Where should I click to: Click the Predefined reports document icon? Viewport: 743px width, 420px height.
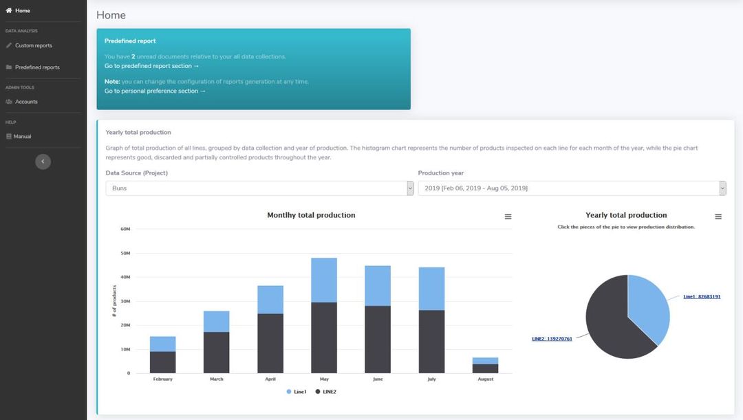click(x=9, y=67)
